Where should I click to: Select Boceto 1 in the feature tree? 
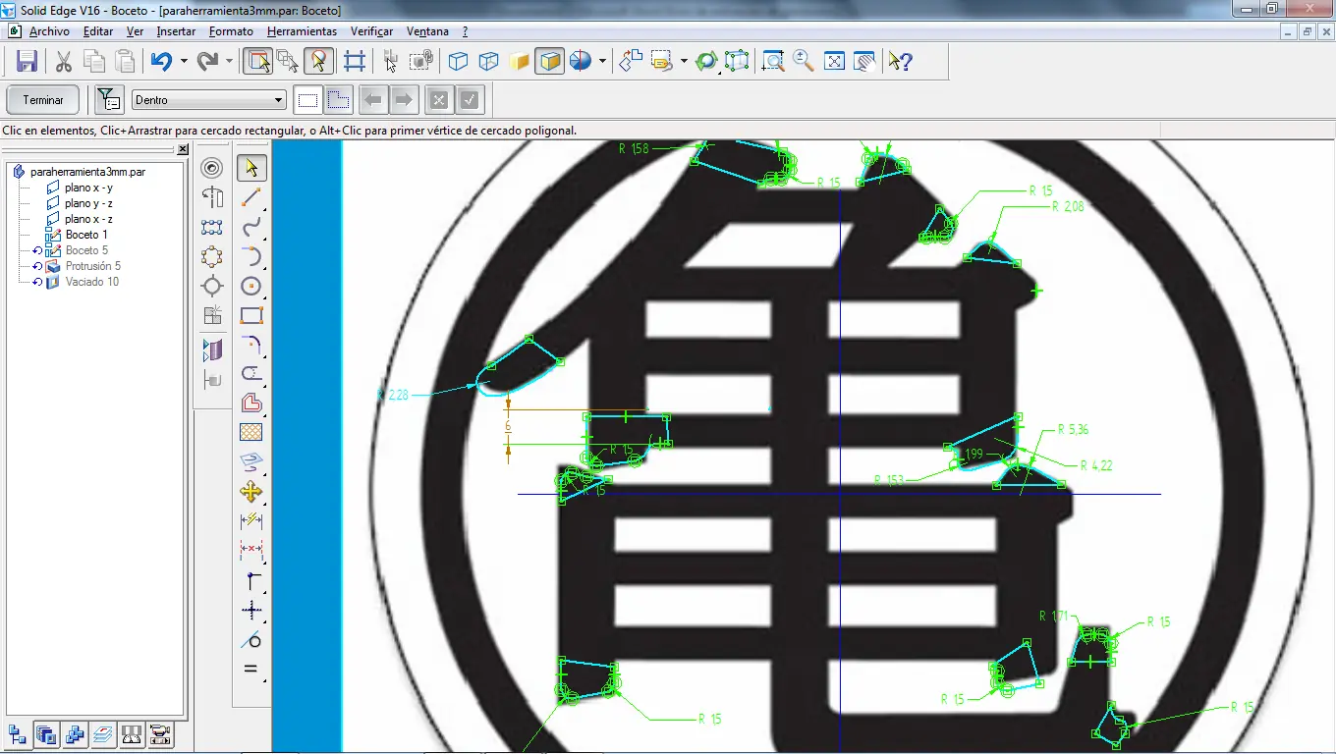pyautogui.click(x=86, y=235)
